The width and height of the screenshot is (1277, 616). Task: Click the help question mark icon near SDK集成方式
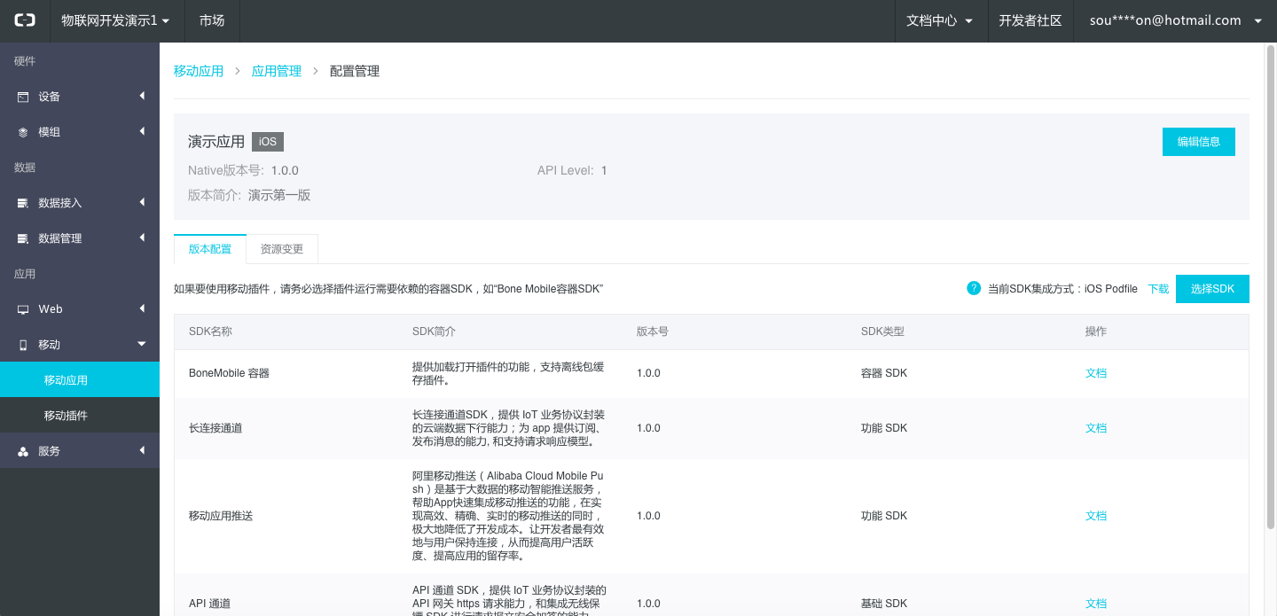coord(974,288)
